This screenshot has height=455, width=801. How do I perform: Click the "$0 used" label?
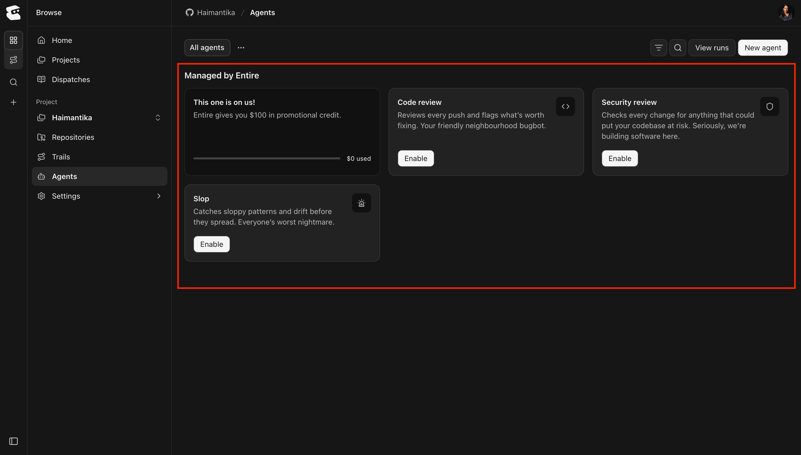point(359,158)
